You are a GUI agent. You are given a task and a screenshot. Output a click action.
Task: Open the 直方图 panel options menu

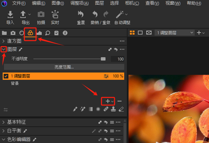tap(122, 41)
